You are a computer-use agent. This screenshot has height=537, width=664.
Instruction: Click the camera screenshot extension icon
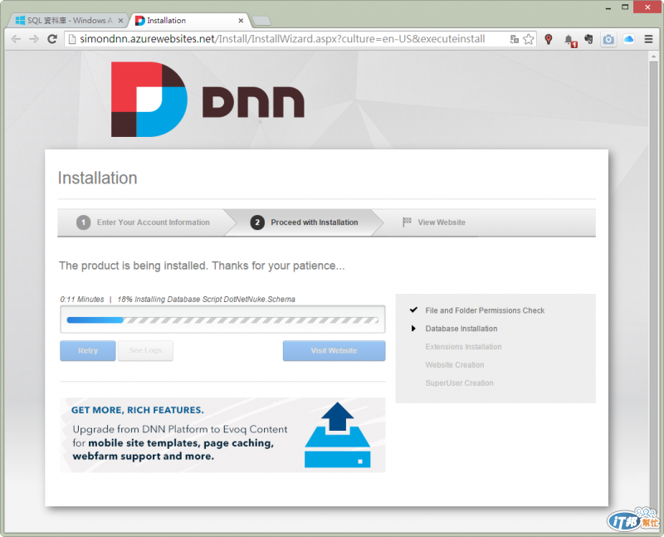tap(608, 39)
